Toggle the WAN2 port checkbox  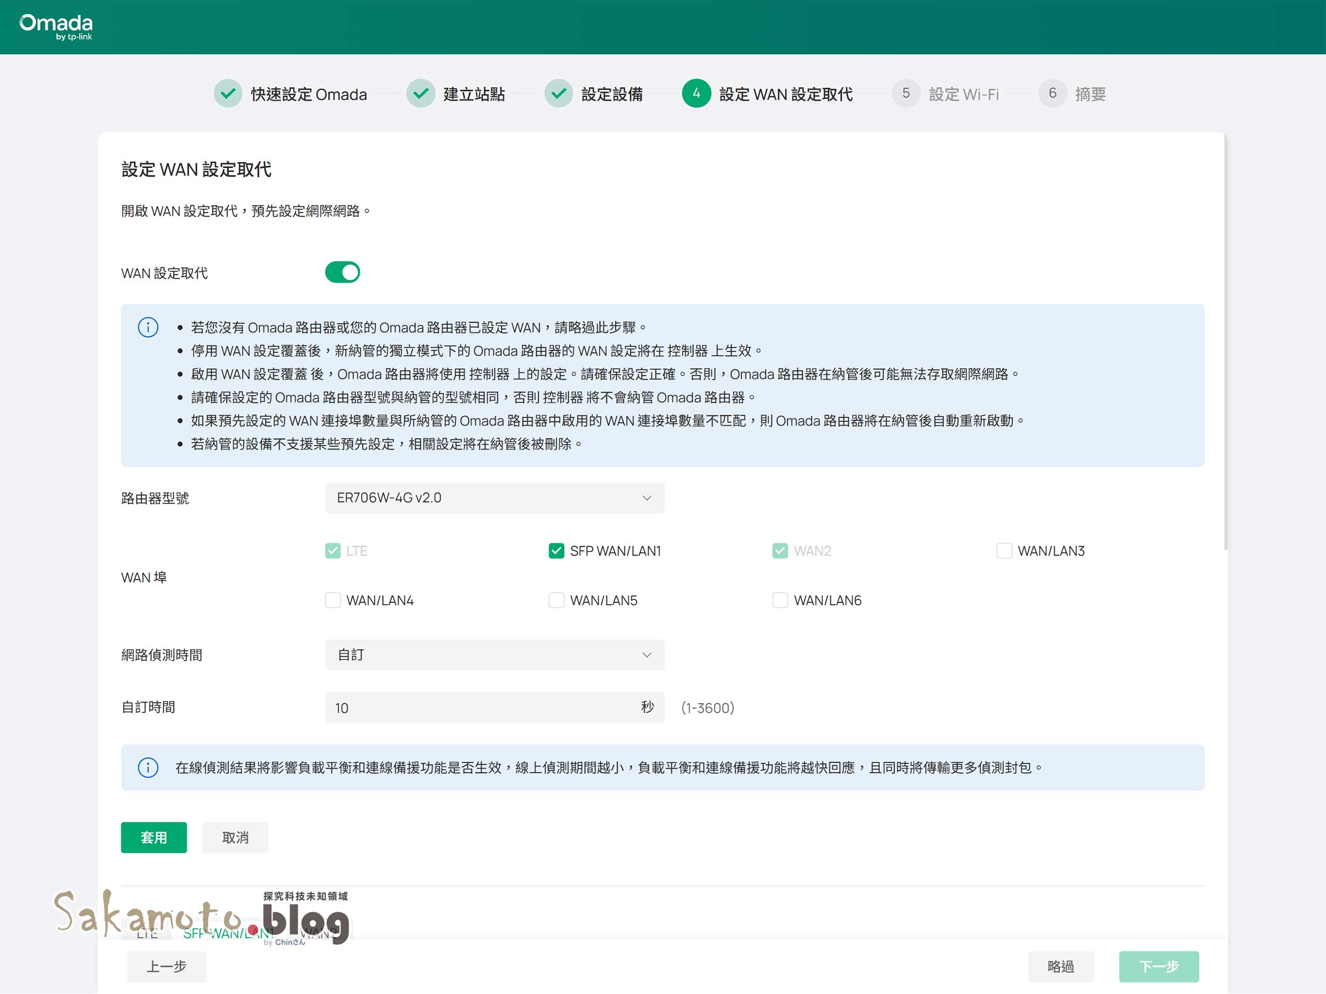click(780, 551)
